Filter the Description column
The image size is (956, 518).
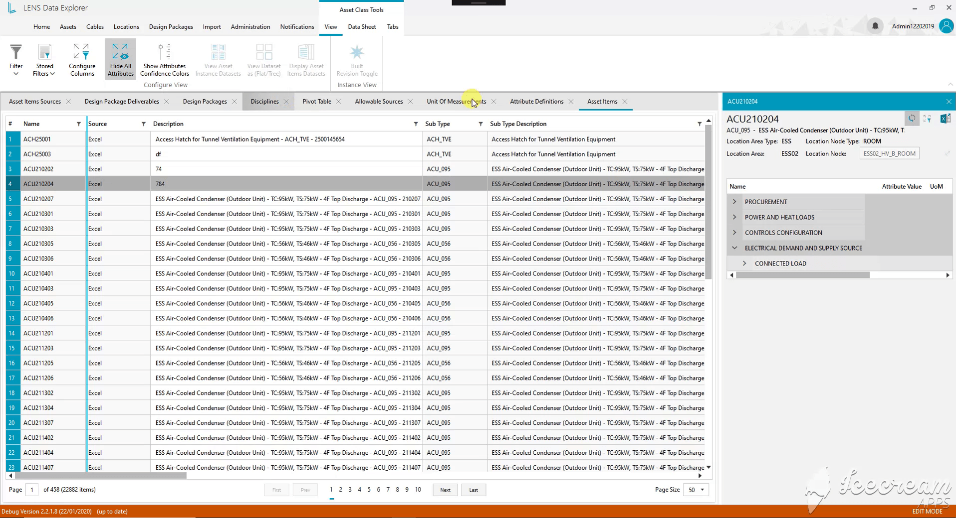(416, 124)
